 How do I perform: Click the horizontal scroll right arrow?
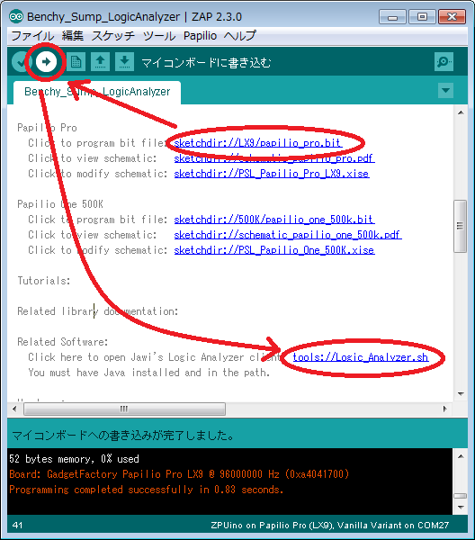[x=445, y=409]
